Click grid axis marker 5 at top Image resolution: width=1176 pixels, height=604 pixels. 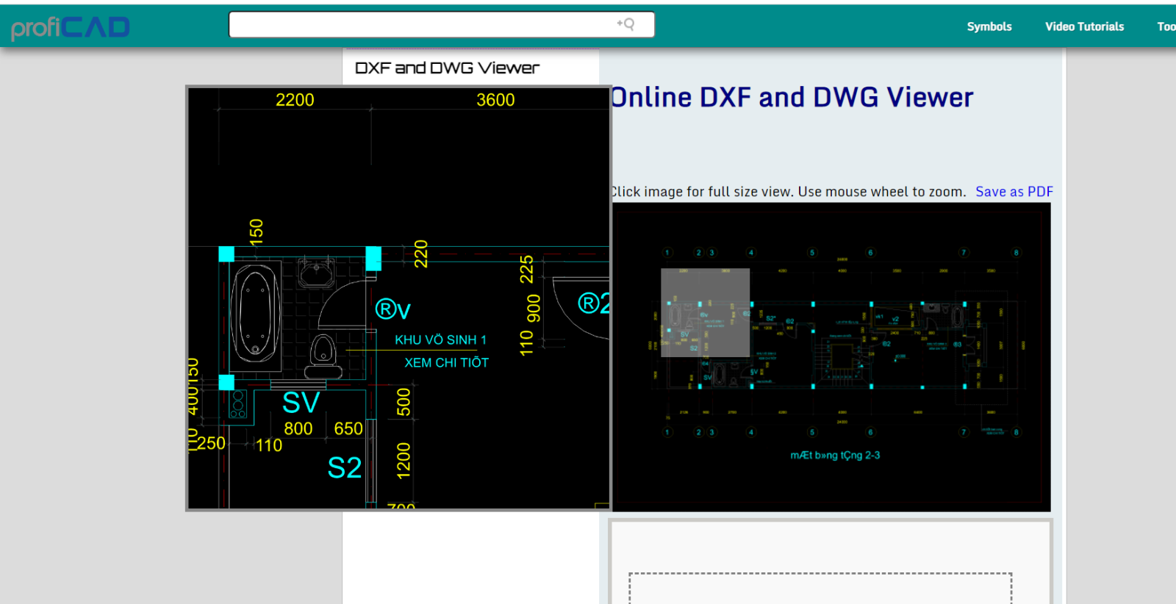click(x=812, y=253)
